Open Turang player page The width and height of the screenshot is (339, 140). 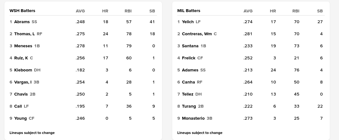pyautogui.click(x=189, y=106)
